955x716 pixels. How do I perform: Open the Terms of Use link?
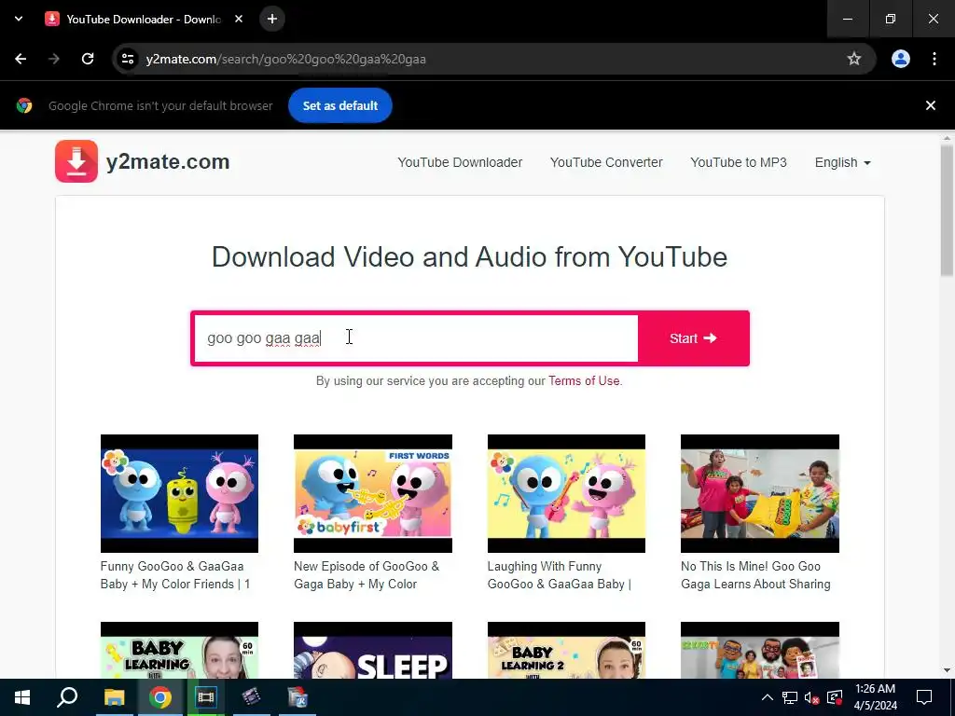click(584, 381)
